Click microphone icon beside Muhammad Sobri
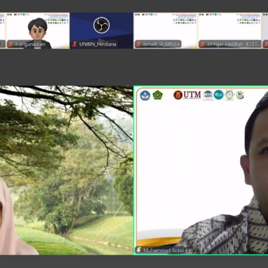This screenshot has width=268, height=268. click(x=138, y=250)
